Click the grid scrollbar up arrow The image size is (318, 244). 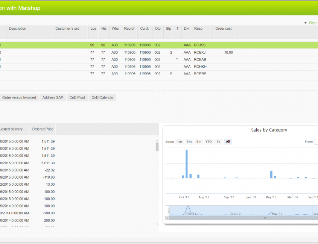click(157, 141)
